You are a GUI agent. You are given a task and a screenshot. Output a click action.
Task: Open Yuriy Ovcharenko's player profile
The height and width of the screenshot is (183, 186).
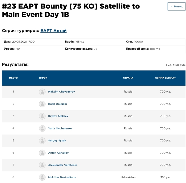[60, 128]
